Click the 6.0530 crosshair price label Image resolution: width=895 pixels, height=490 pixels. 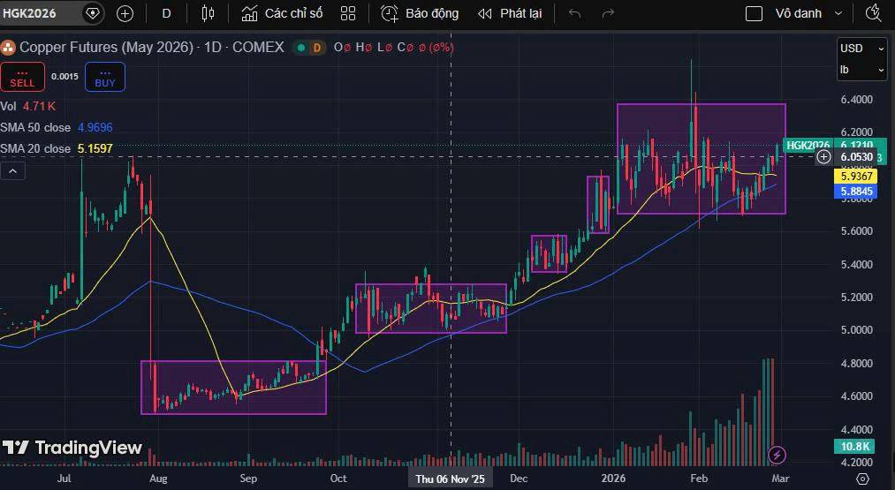click(856, 157)
